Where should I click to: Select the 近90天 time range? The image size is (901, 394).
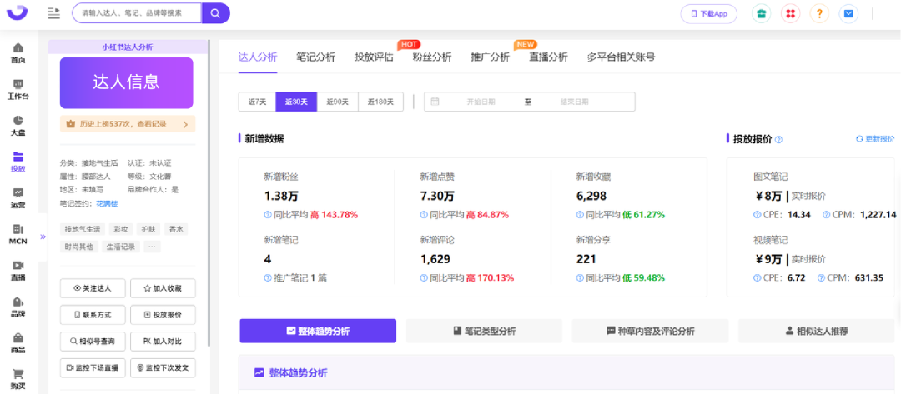(x=338, y=102)
